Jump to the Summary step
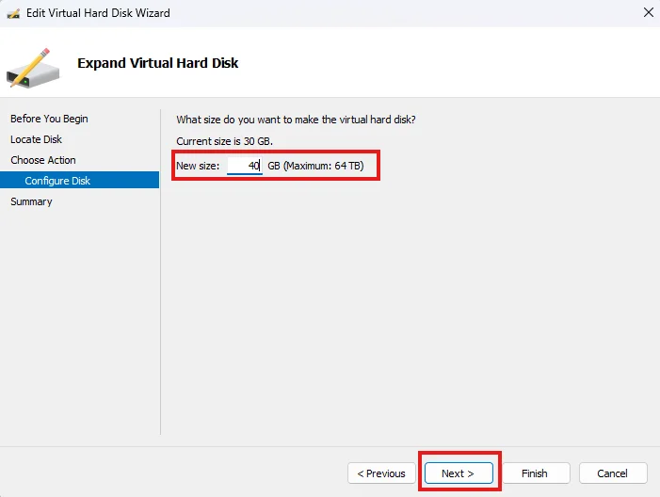Image resolution: width=660 pixels, height=497 pixels. (x=32, y=201)
